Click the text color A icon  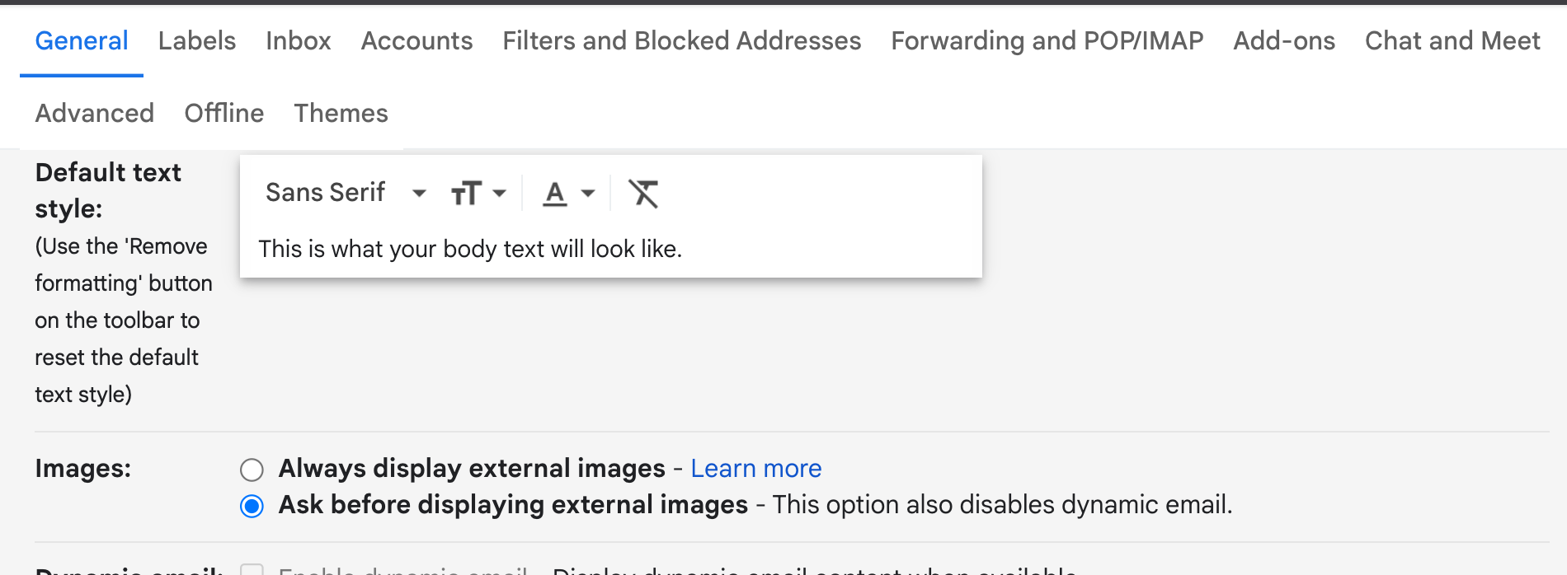pyautogui.click(x=555, y=194)
